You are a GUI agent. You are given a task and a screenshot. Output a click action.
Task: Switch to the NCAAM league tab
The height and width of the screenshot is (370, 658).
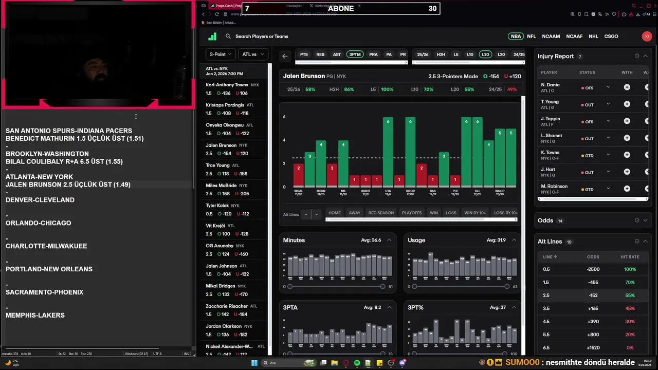551,36
